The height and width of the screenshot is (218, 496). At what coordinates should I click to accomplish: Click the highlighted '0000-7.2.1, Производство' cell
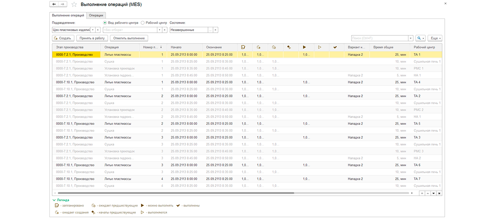point(77,55)
